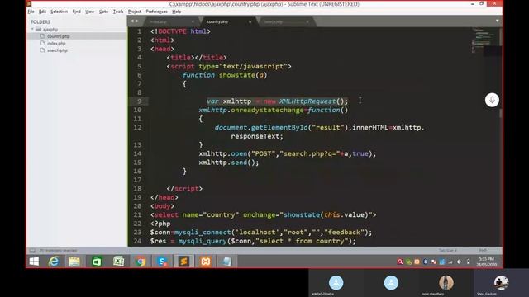Click line number 9 in gutter

[140, 101]
